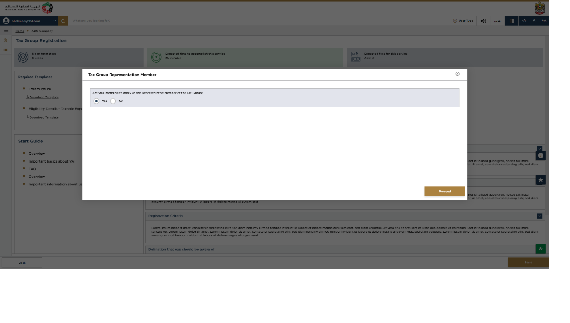
Task: Open the first Overview guide item
Action: tap(37, 154)
